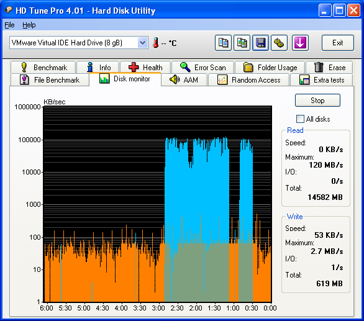
Task: Select the Erase tab
Action: (x=329, y=67)
